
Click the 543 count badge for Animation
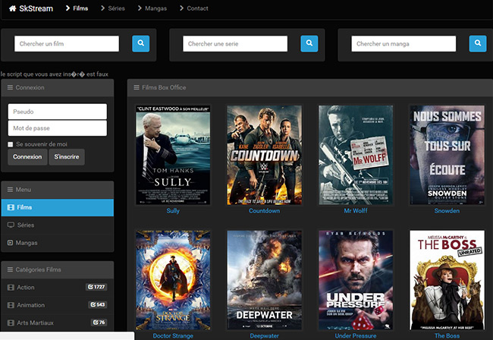point(98,304)
